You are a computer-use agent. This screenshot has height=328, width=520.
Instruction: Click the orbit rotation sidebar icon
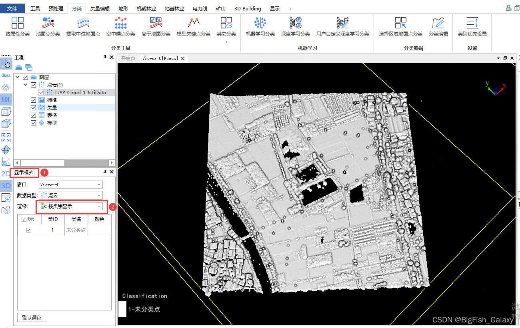[x=6, y=150]
